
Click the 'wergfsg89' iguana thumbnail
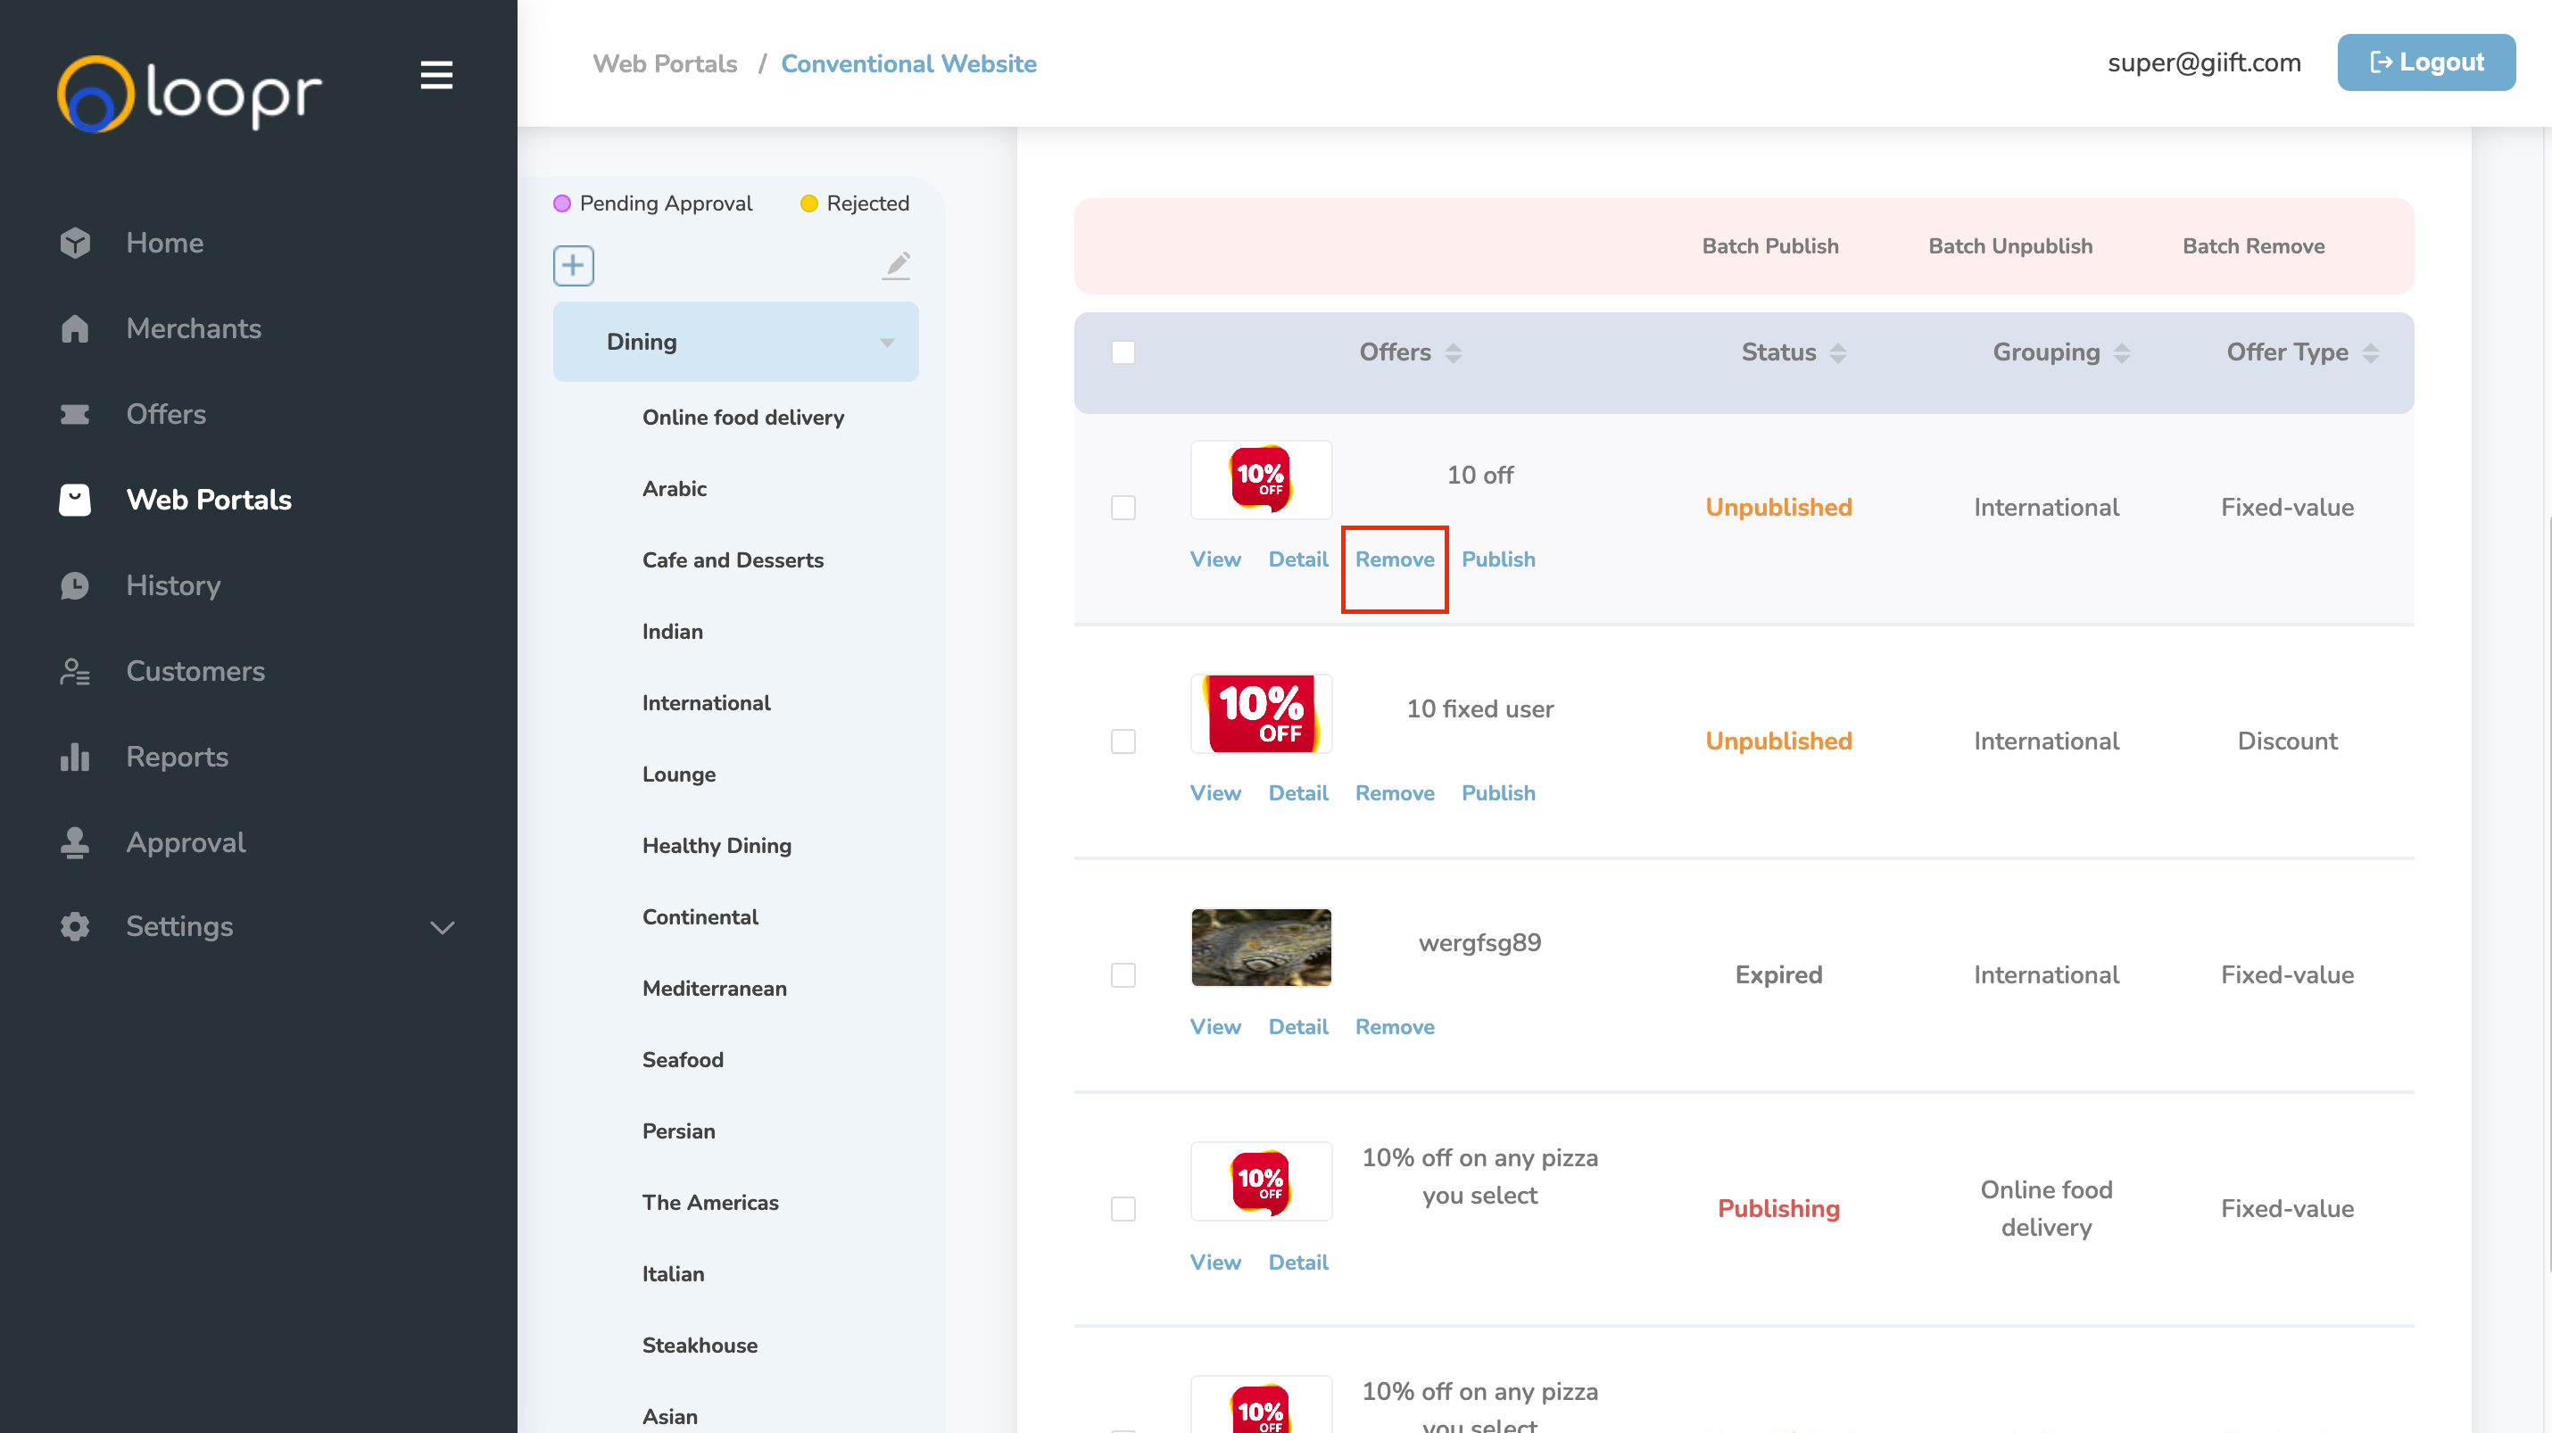pyautogui.click(x=1260, y=947)
